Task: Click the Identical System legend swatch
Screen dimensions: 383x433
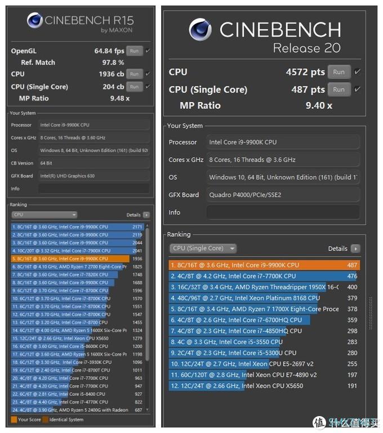Action: pyautogui.click(x=45, y=419)
